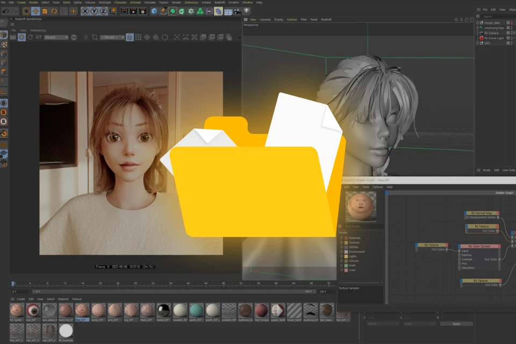Image resolution: width=516 pixels, height=344 pixels.
Task: Toggle Z axis lock
Action: (103, 11)
